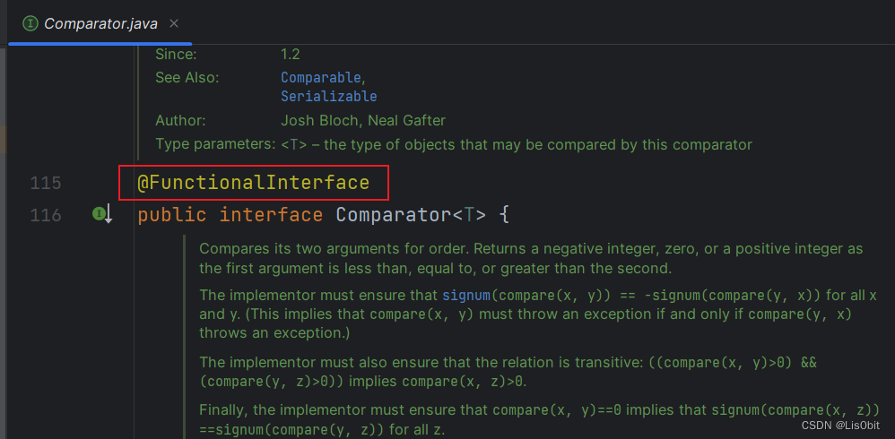This screenshot has height=439, width=895.
Task: Click the Comparator<T> type name
Action: click(411, 215)
